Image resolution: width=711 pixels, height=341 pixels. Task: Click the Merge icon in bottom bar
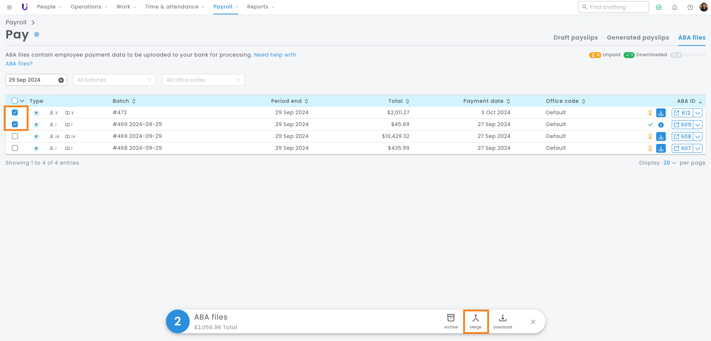point(475,321)
